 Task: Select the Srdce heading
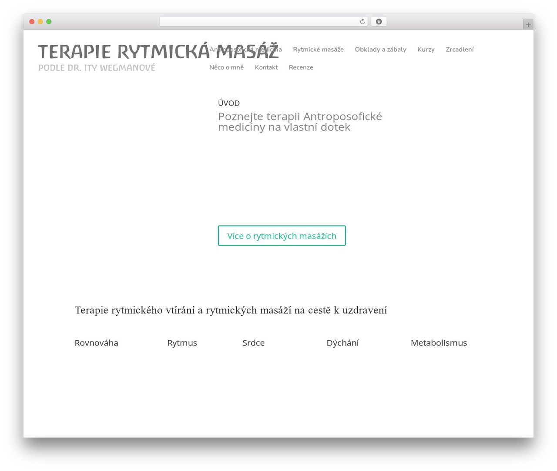253,343
